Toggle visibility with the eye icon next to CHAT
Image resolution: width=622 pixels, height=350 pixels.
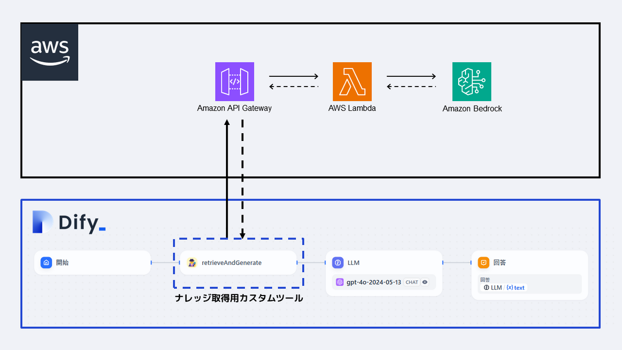[424, 282]
